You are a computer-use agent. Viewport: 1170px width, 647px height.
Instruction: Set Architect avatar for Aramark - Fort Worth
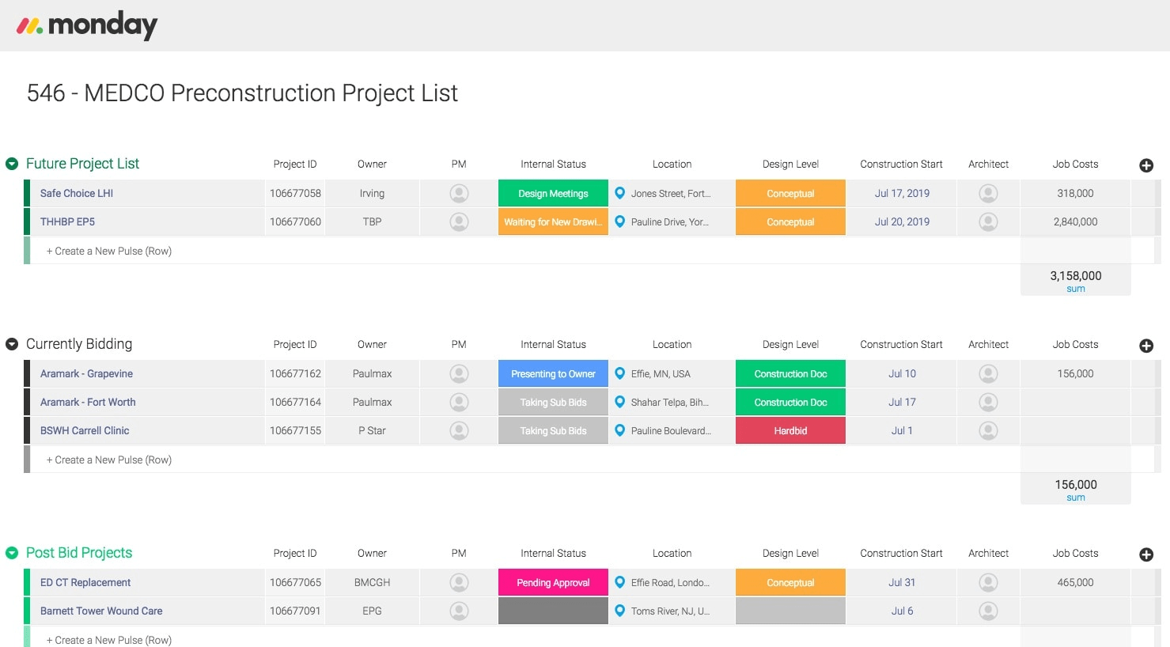[x=988, y=402]
